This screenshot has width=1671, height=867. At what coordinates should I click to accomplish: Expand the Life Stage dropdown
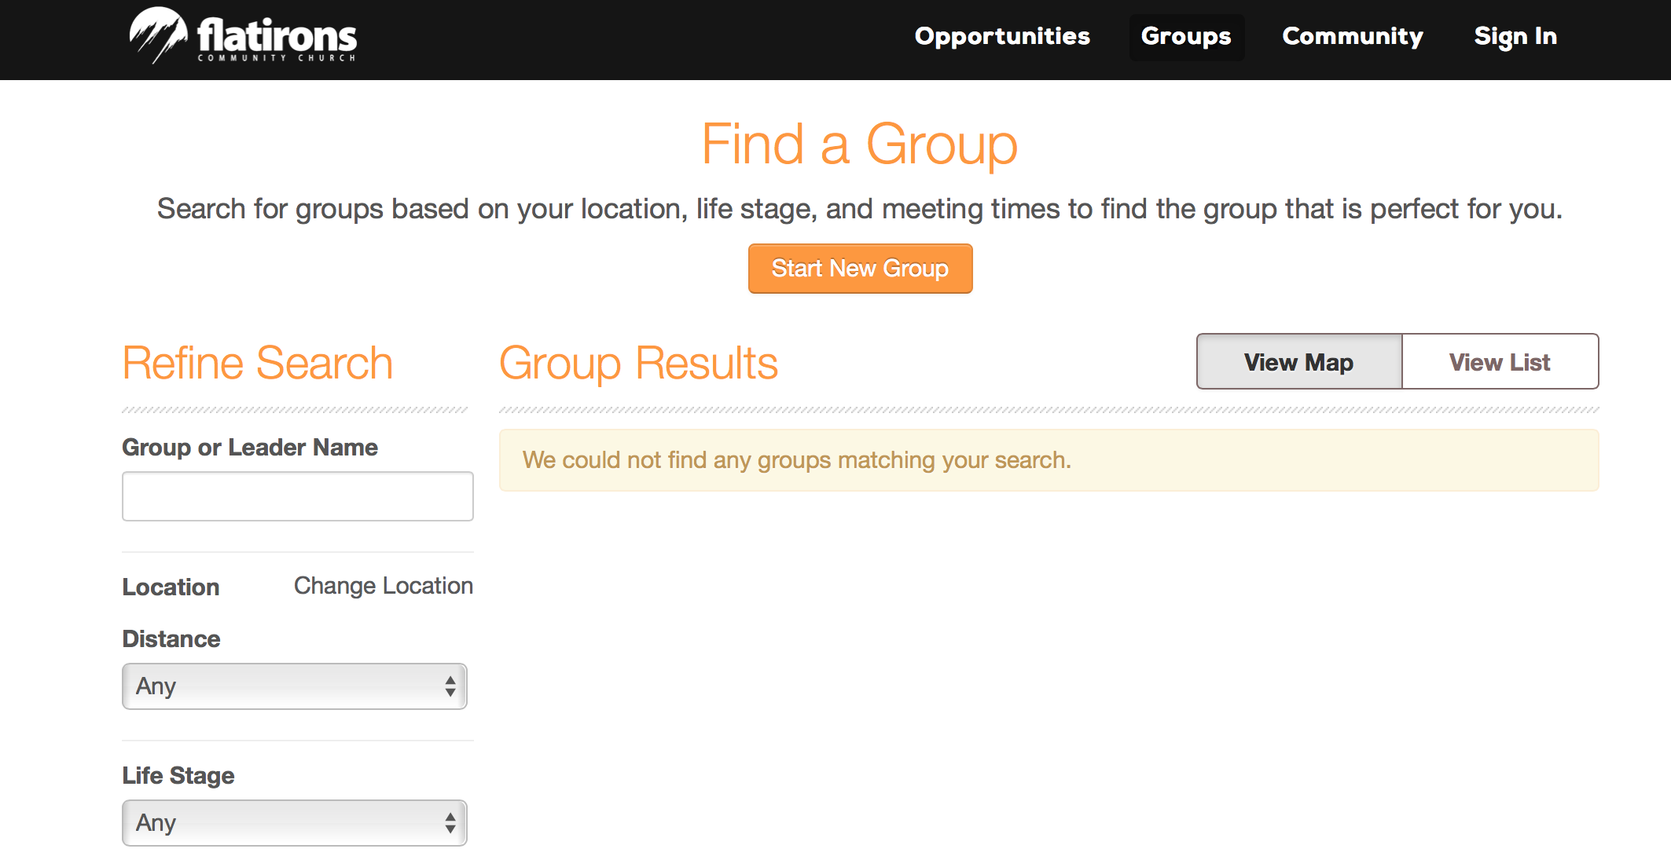tap(294, 823)
